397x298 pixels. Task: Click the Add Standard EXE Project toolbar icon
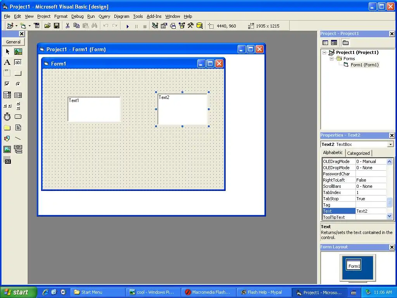pyautogui.click(x=10, y=26)
